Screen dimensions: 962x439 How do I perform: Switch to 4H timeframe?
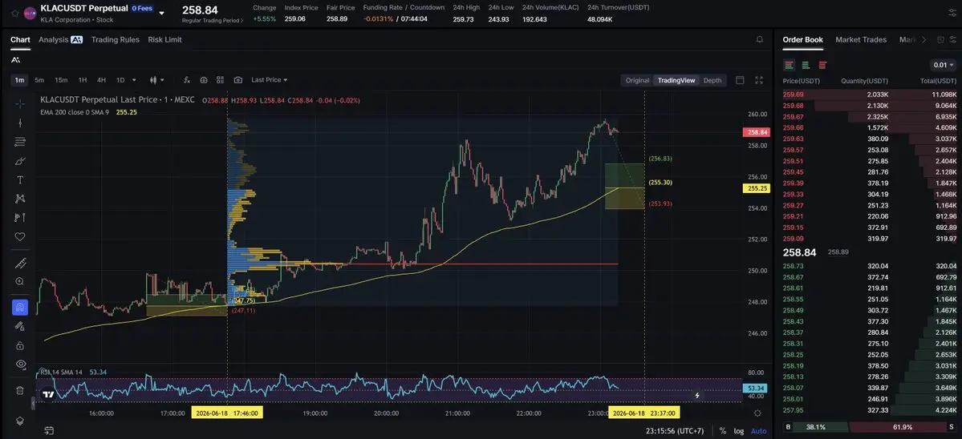pos(101,79)
